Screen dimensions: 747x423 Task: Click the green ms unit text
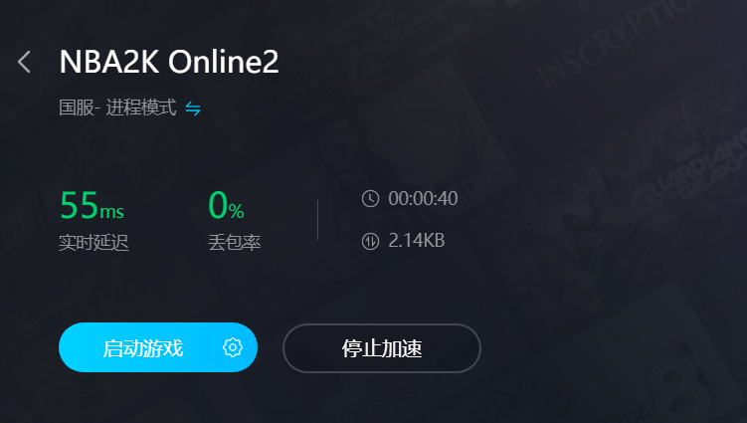(x=112, y=211)
